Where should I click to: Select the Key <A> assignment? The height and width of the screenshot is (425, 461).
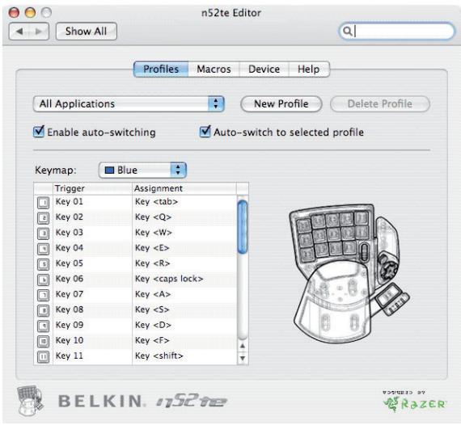(153, 294)
